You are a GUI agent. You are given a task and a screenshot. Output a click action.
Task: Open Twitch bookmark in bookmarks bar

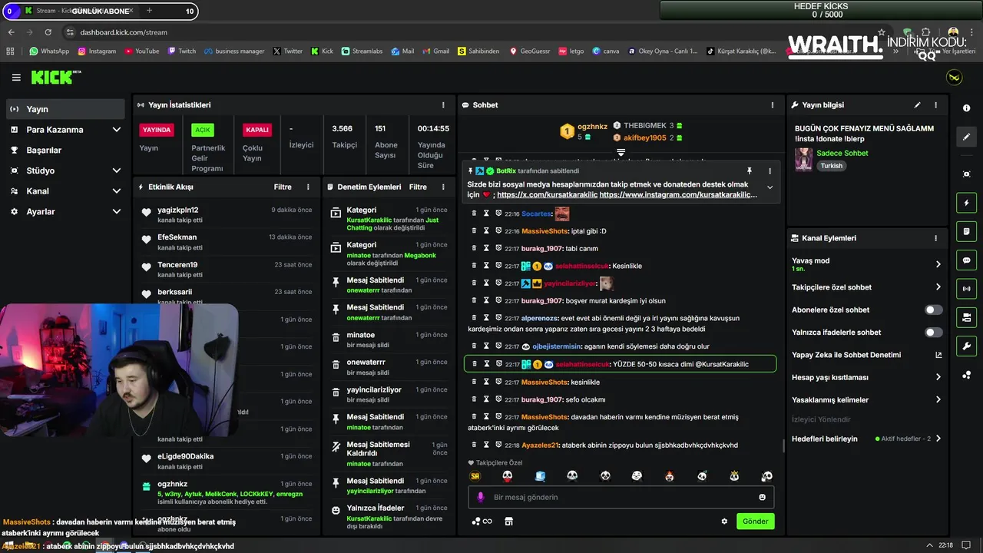pos(181,51)
